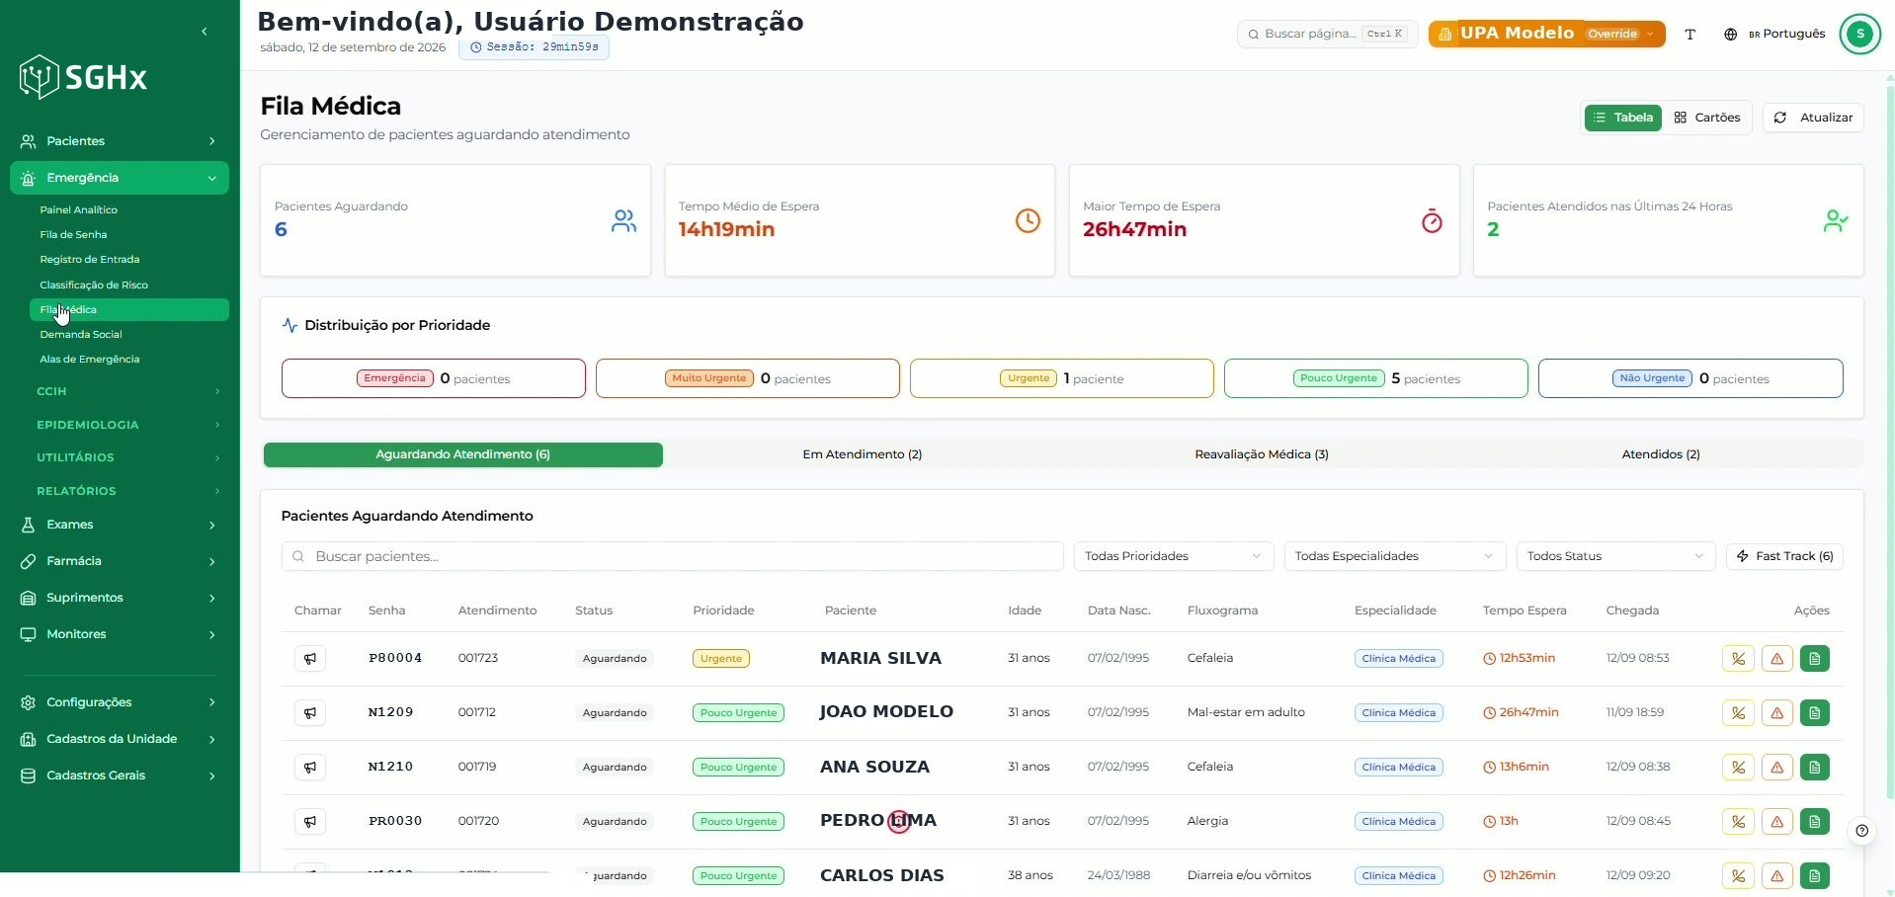The width and height of the screenshot is (1895, 897).
Task: Click yellow percent action icon for MARIA SILVA
Action: point(1738,659)
